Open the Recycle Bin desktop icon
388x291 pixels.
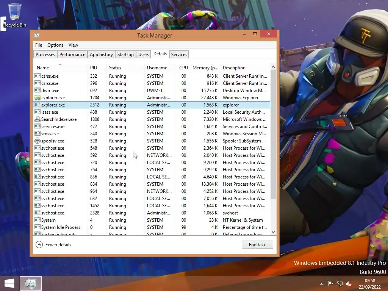15,15
